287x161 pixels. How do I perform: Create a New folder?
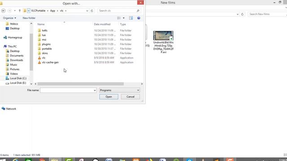tap(29, 18)
